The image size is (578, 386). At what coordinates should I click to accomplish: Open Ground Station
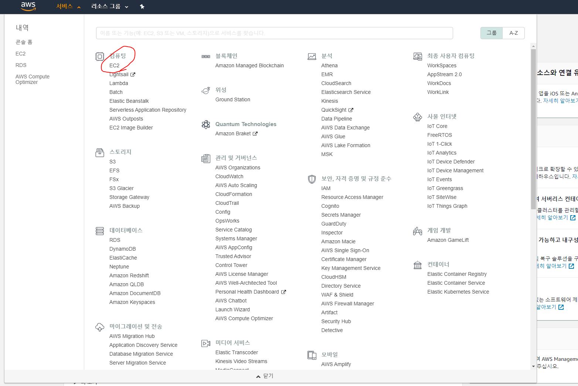(x=233, y=99)
